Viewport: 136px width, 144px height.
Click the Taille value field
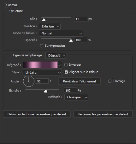[x=80, y=19]
